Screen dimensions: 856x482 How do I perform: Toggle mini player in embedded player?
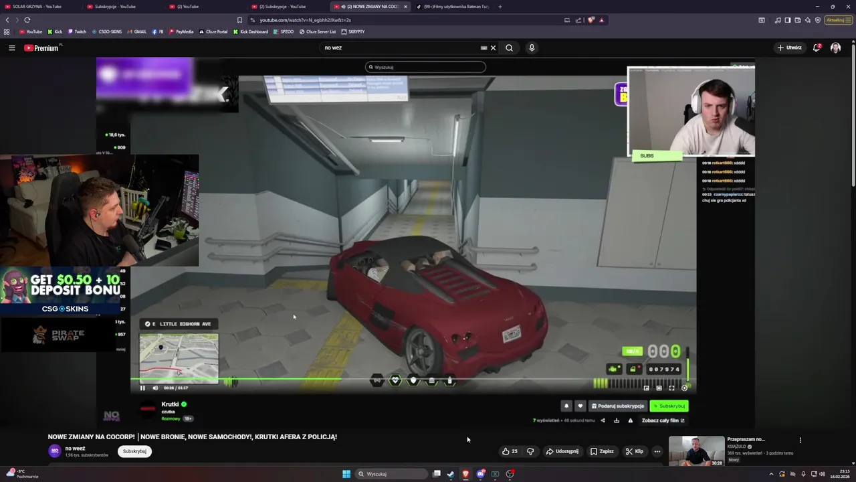(x=646, y=388)
